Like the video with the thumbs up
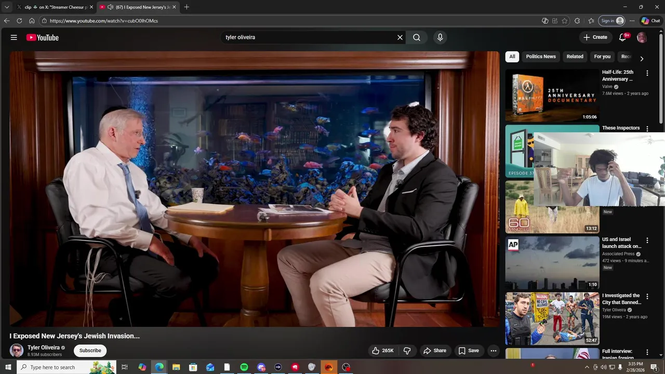The height and width of the screenshot is (374, 665). [x=383, y=351]
